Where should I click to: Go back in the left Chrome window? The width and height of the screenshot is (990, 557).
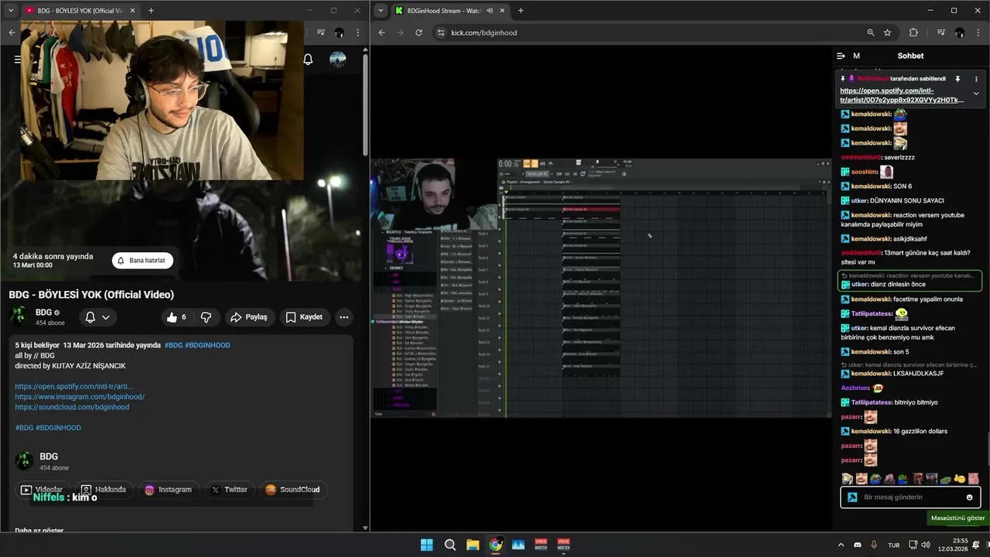pos(12,32)
